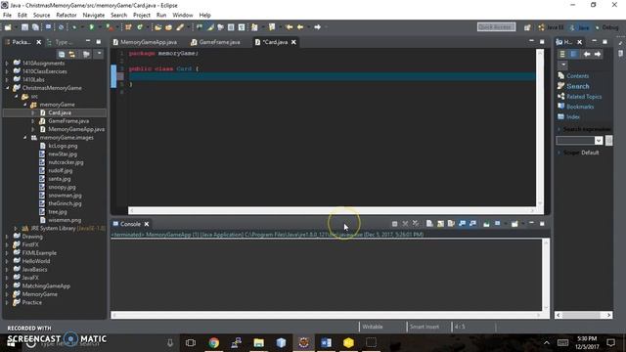Open the Contents link in Help view
The width and height of the screenshot is (626, 352).
click(x=577, y=76)
